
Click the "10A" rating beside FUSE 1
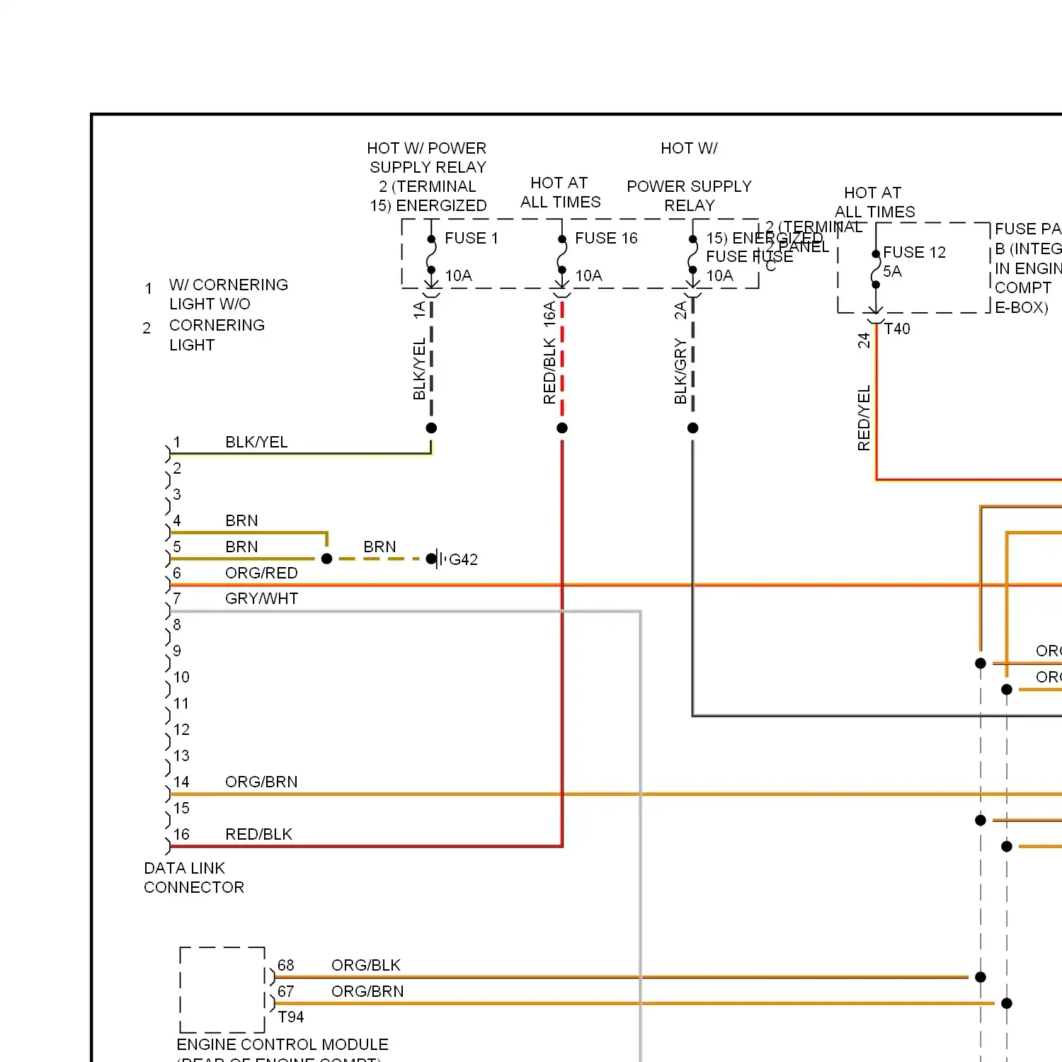click(x=458, y=276)
